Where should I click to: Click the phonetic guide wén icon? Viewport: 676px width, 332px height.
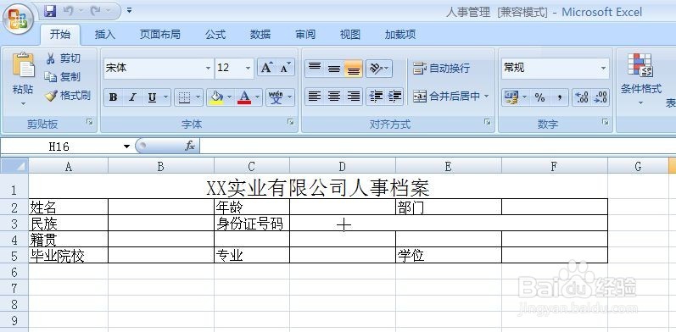[x=277, y=97]
